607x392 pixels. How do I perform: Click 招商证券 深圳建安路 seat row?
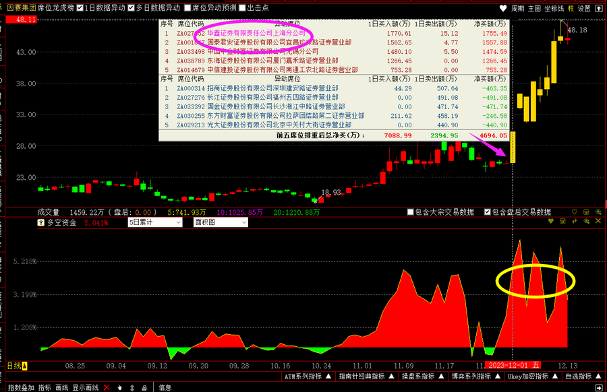coord(334,88)
